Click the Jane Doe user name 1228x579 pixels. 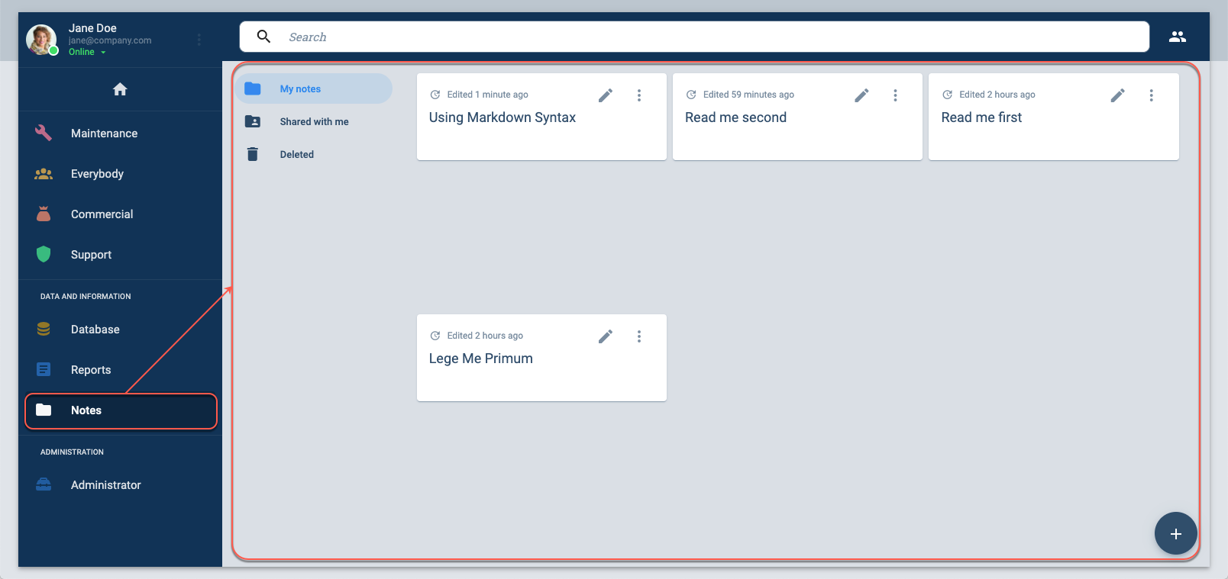point(92,28)
